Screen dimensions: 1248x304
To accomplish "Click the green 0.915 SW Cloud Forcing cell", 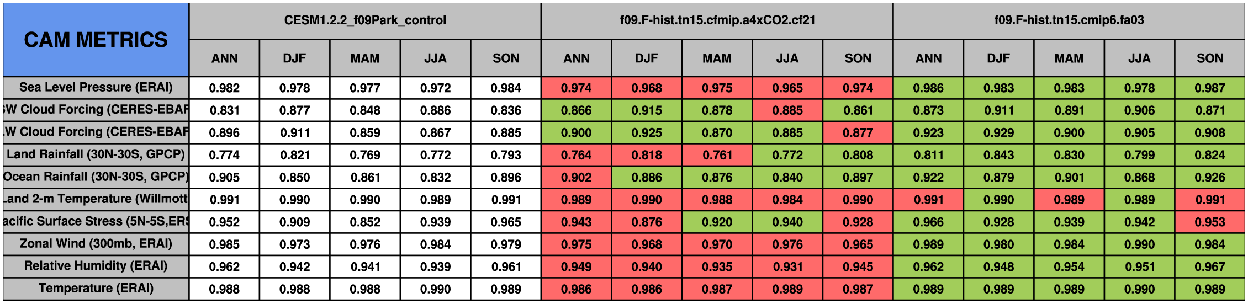I will point(647,110).
